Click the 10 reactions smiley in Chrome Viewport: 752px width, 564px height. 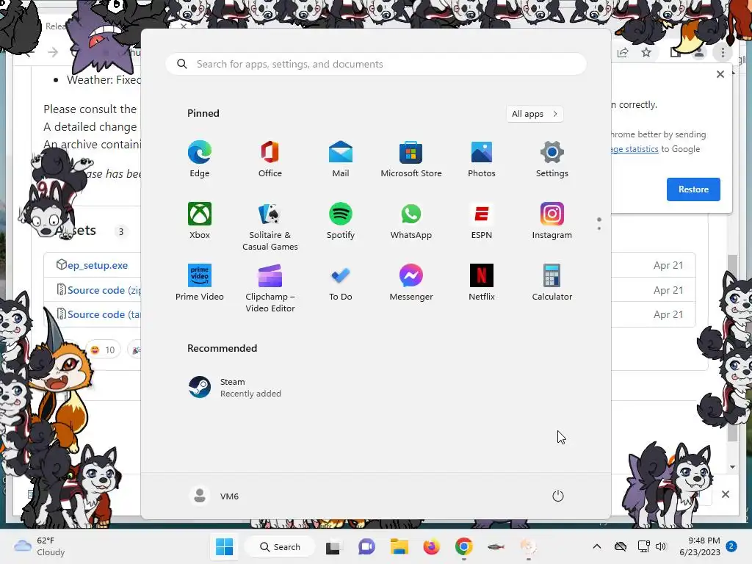pyautogui.click(x=103, y=350)
